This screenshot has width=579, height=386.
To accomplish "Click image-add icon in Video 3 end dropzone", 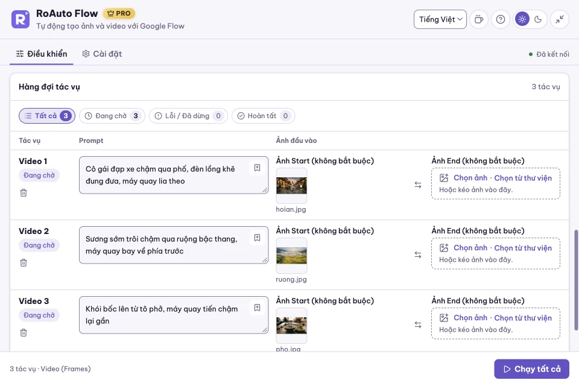I will click(x=444, y=318).
